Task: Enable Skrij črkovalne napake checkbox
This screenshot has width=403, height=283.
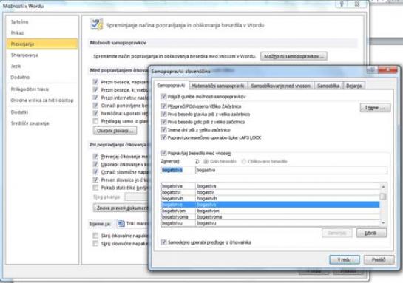Action: click(x=95, y=236)
